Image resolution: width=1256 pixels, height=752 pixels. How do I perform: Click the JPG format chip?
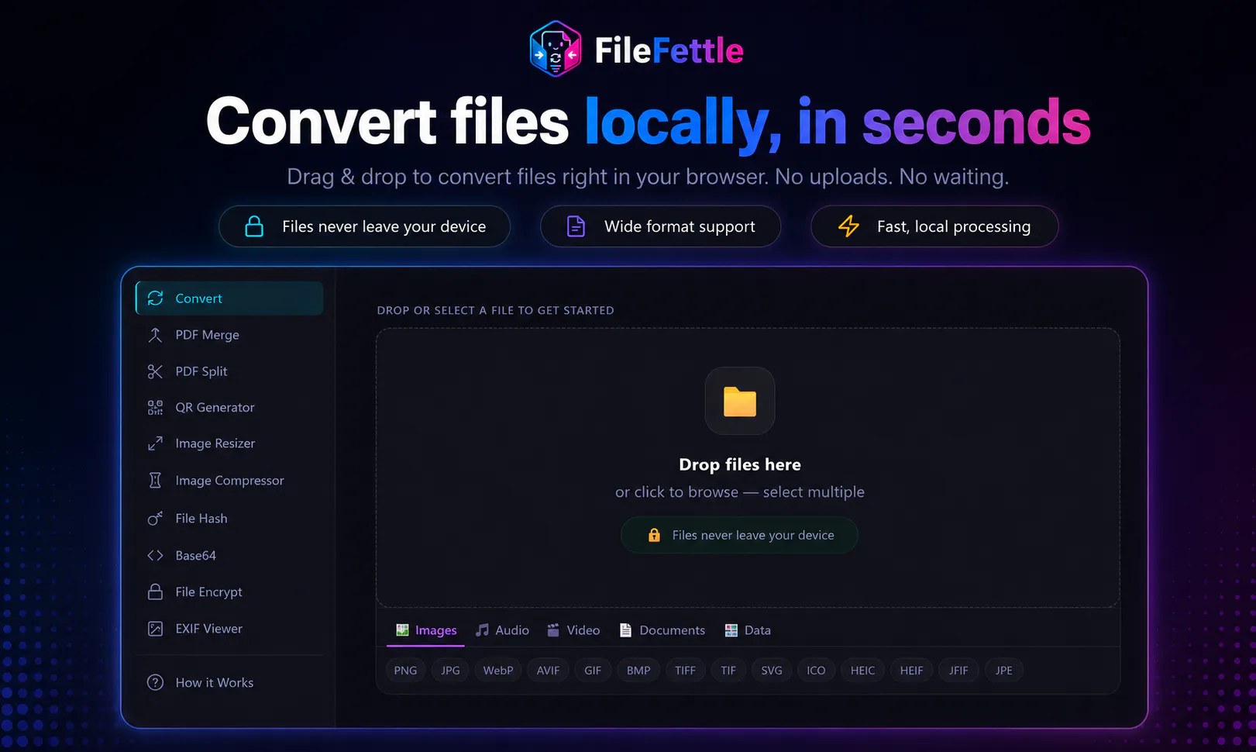click(450, 671)
